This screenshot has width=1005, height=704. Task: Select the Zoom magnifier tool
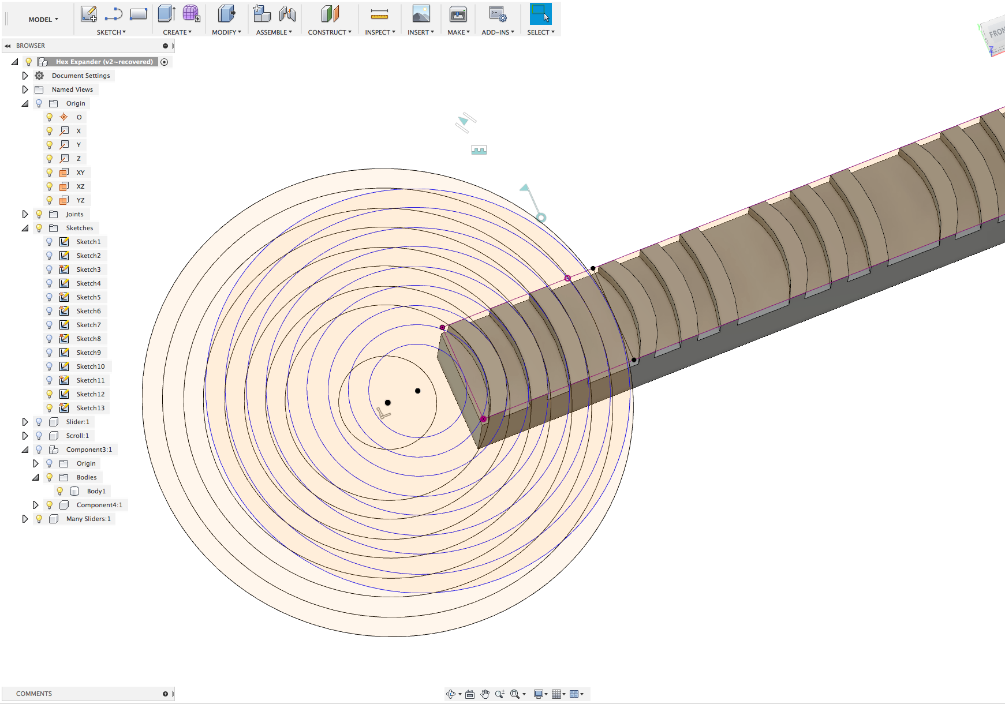[500, 694]
